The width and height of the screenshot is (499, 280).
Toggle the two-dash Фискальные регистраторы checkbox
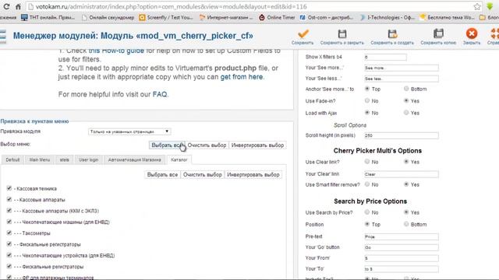[x=9, y=243]
